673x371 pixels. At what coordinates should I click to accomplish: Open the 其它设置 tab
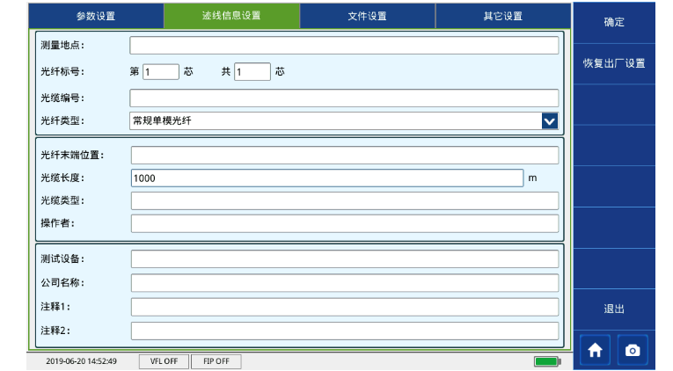[503, 16]
